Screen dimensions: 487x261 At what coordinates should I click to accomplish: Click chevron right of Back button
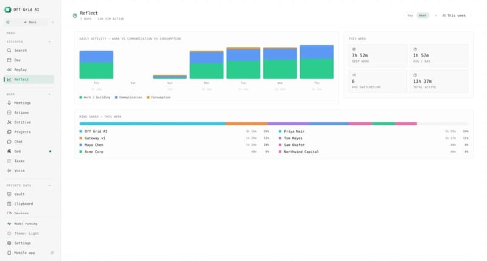(52, 22)
